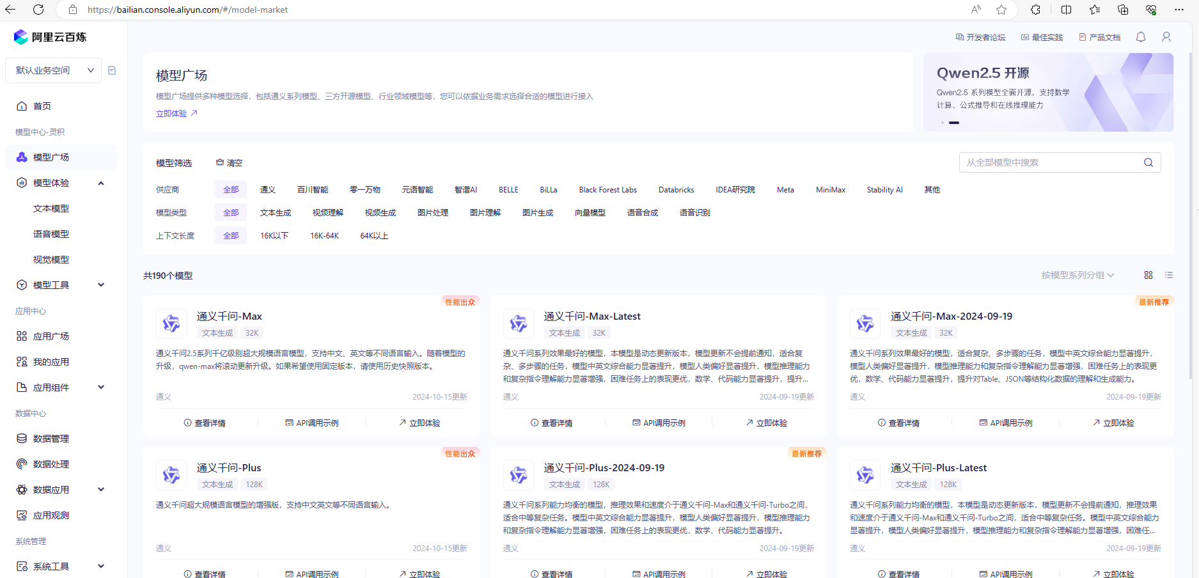The height and width of the screenshot is (578, 1199).
Task: Click the search magnifier icon
Action: pyautogui.click(x=1148, y=162)
